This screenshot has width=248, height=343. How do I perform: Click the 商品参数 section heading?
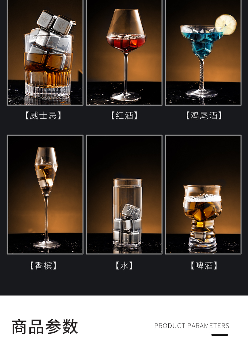pyautogui.click(x=45, y=327)
